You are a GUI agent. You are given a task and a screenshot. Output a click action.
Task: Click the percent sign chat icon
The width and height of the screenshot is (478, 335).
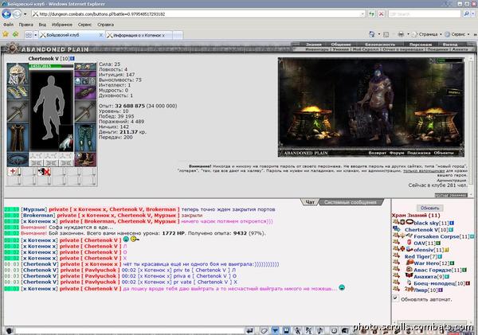(x=308, y=330)
